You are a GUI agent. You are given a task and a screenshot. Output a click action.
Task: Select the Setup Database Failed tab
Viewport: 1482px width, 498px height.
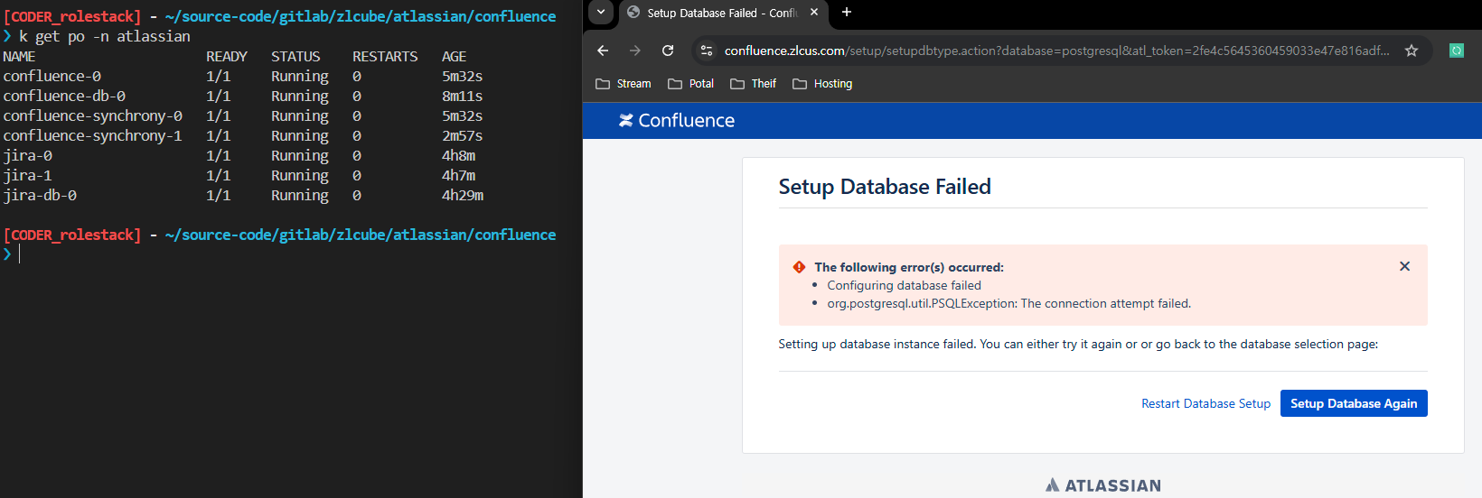click(x=721, y=13)
